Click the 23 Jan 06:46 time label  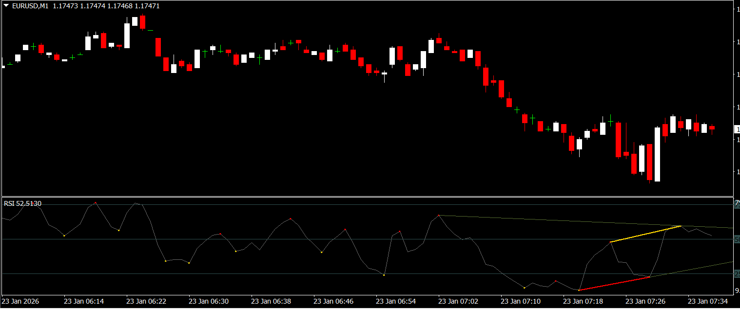coord(333,302)
